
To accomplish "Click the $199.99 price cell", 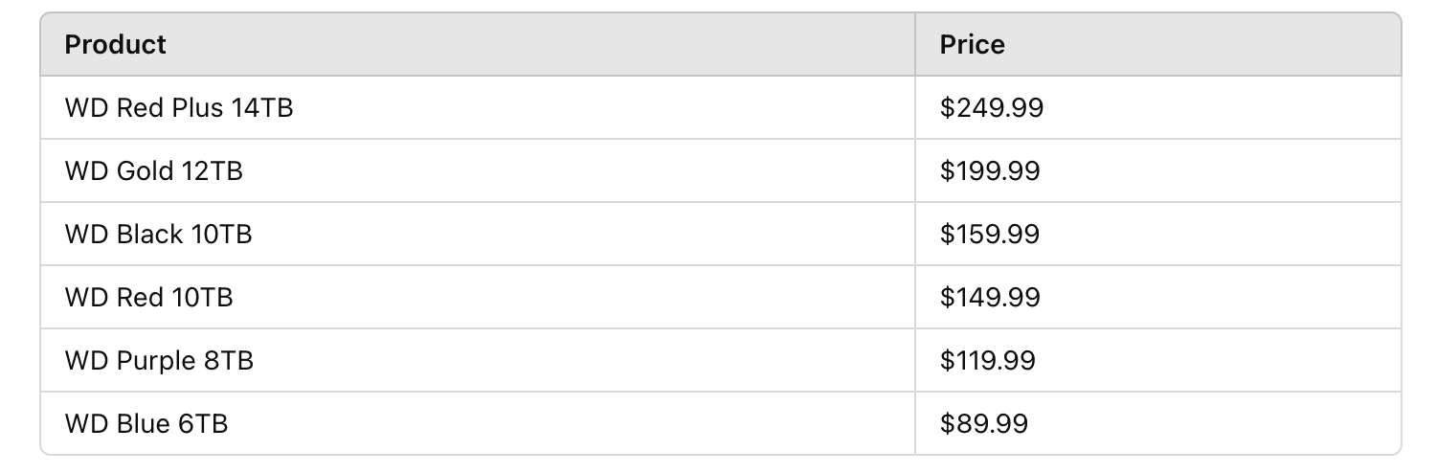I will pos(1157,170).
